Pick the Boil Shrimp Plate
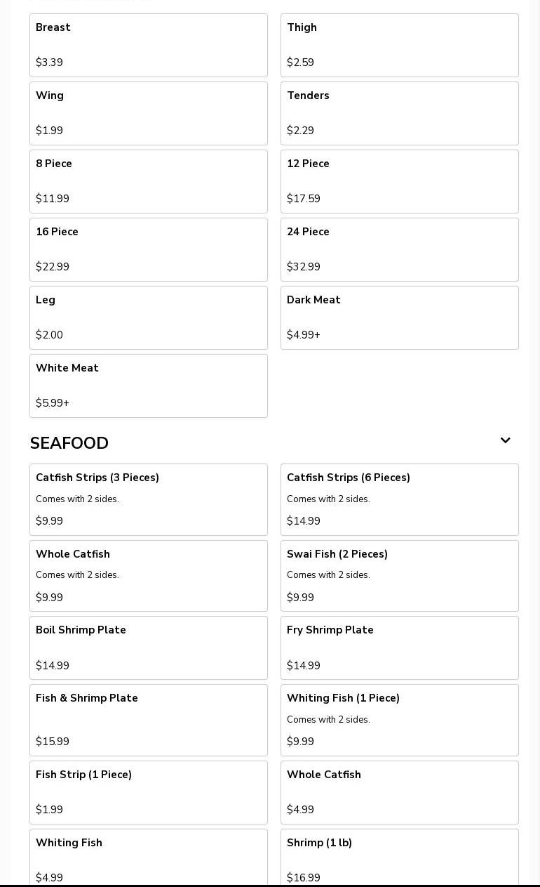The width and height of the screenshot is (540, 887). coord(149,648)
